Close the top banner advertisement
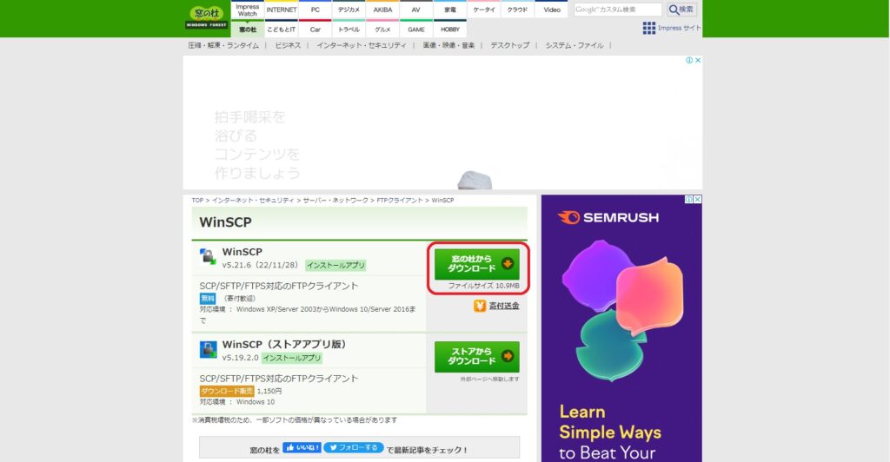 click(698, 60)
